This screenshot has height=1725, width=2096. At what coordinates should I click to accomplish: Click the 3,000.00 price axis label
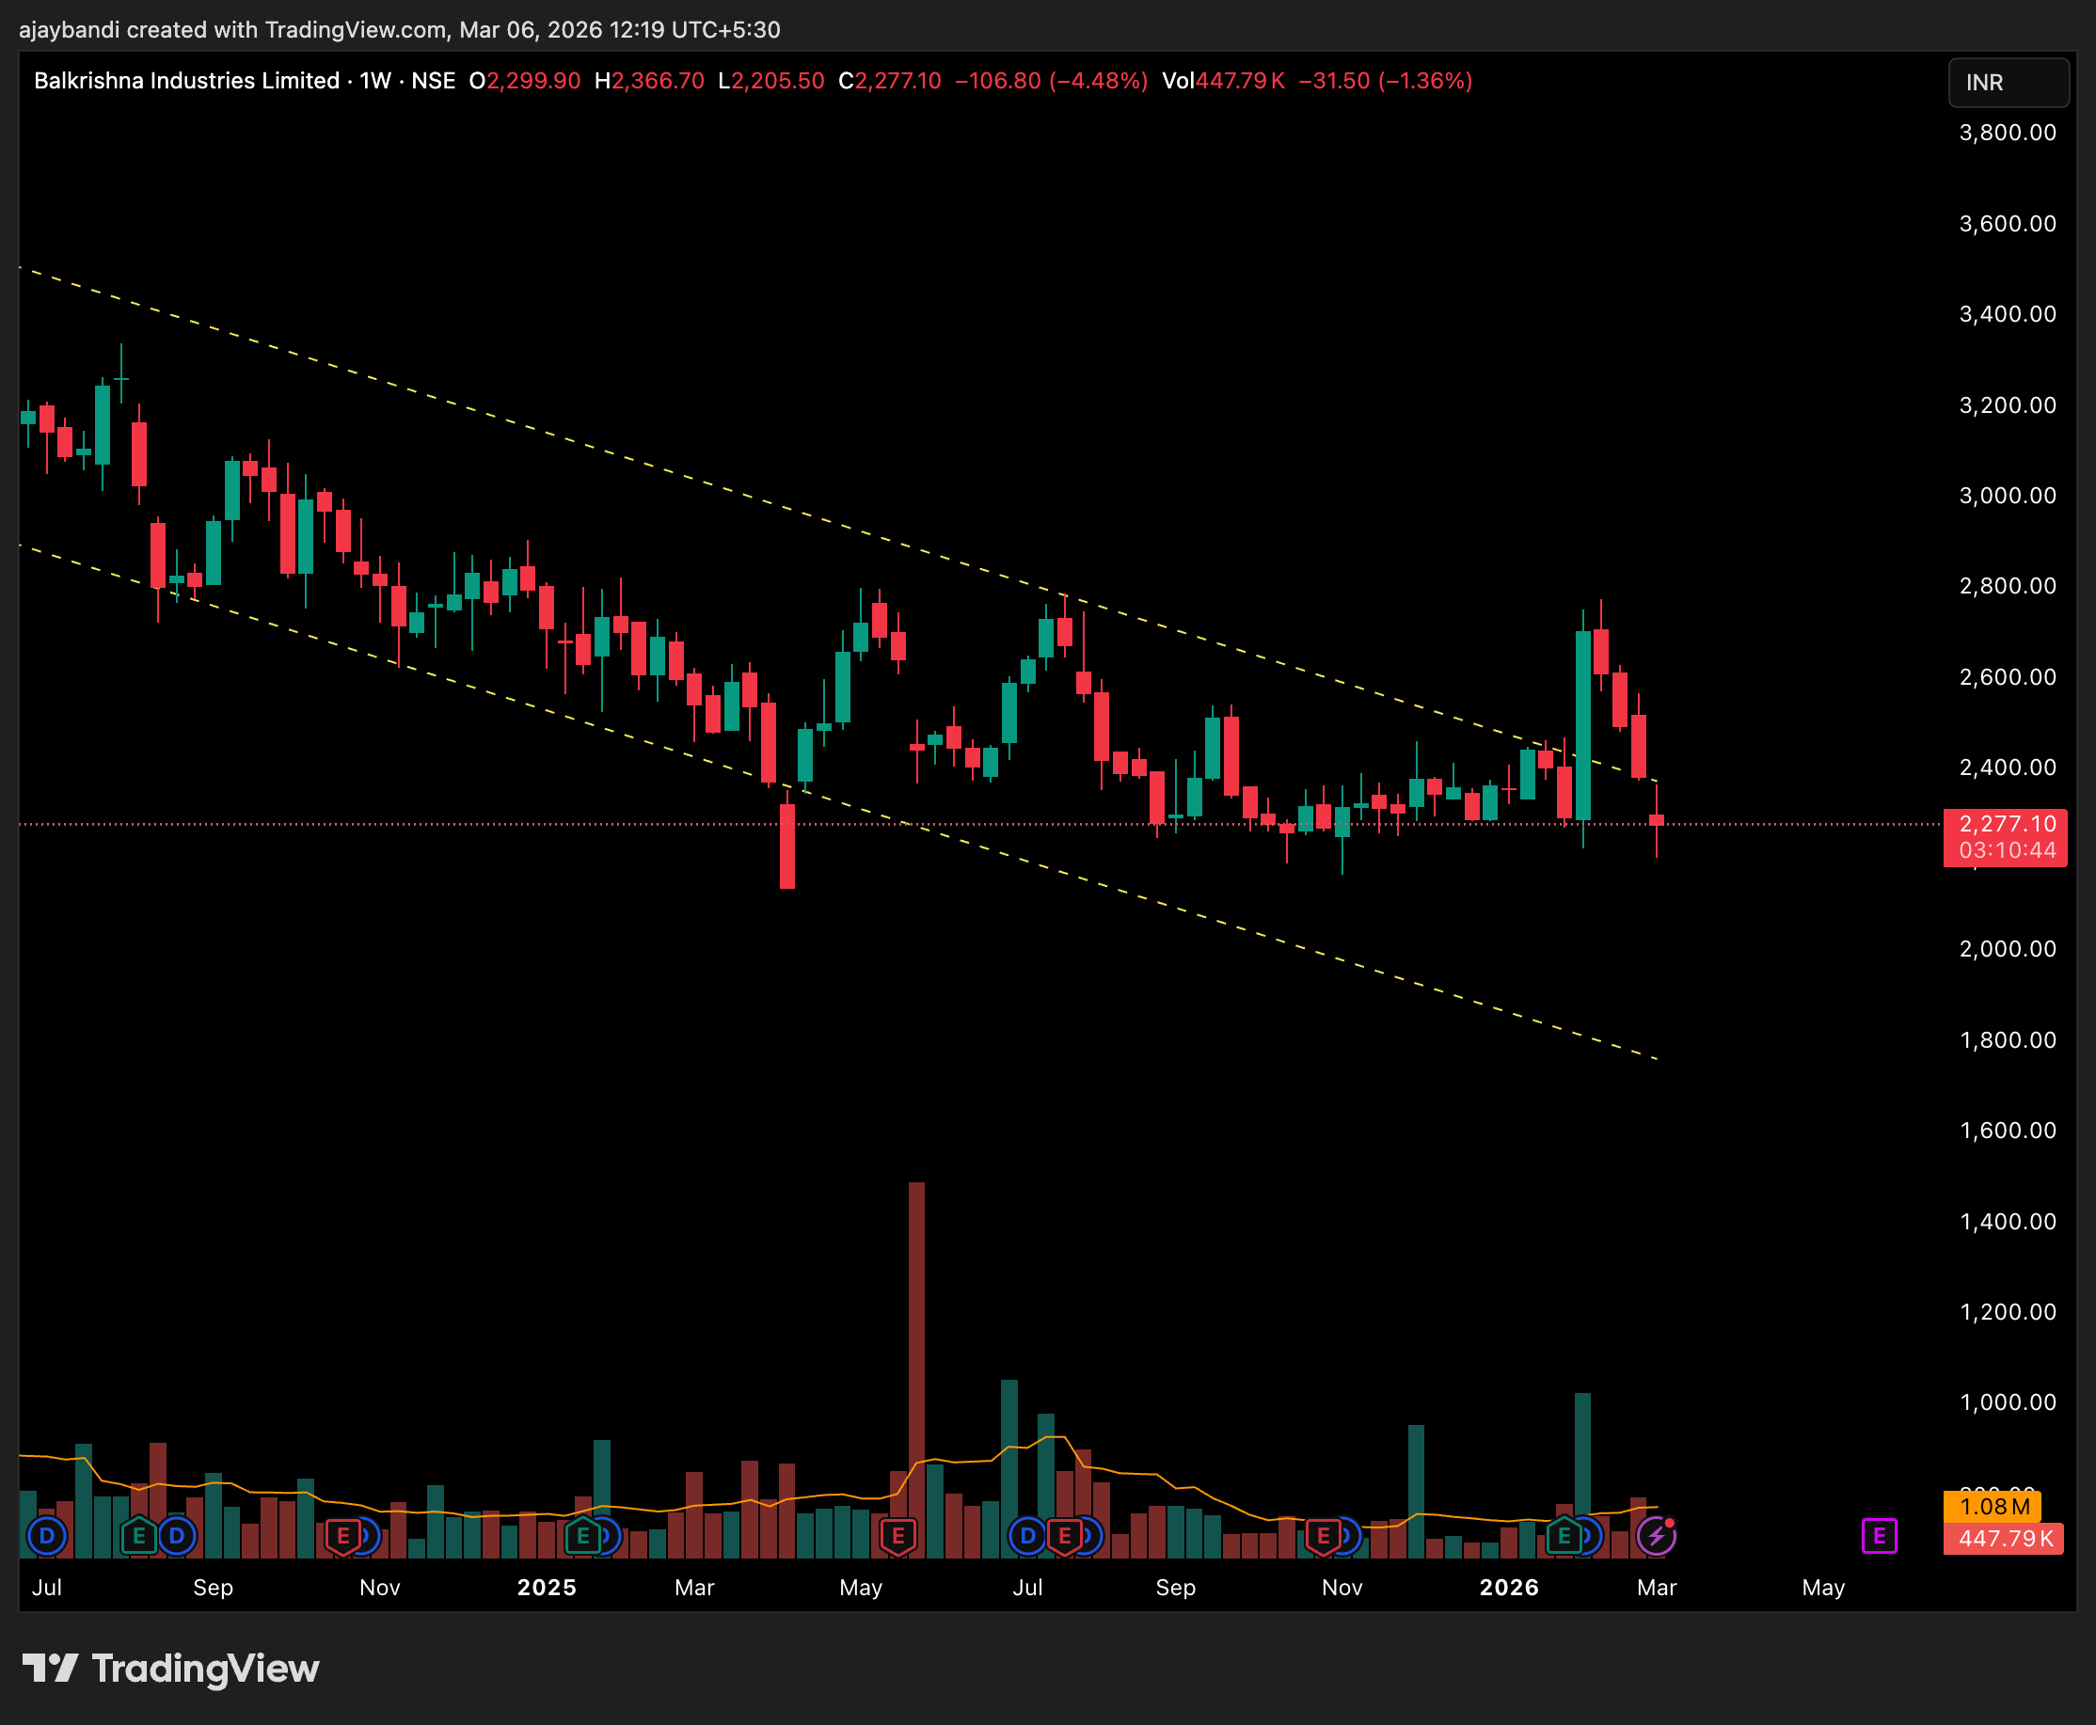(x=2008, y=495)
